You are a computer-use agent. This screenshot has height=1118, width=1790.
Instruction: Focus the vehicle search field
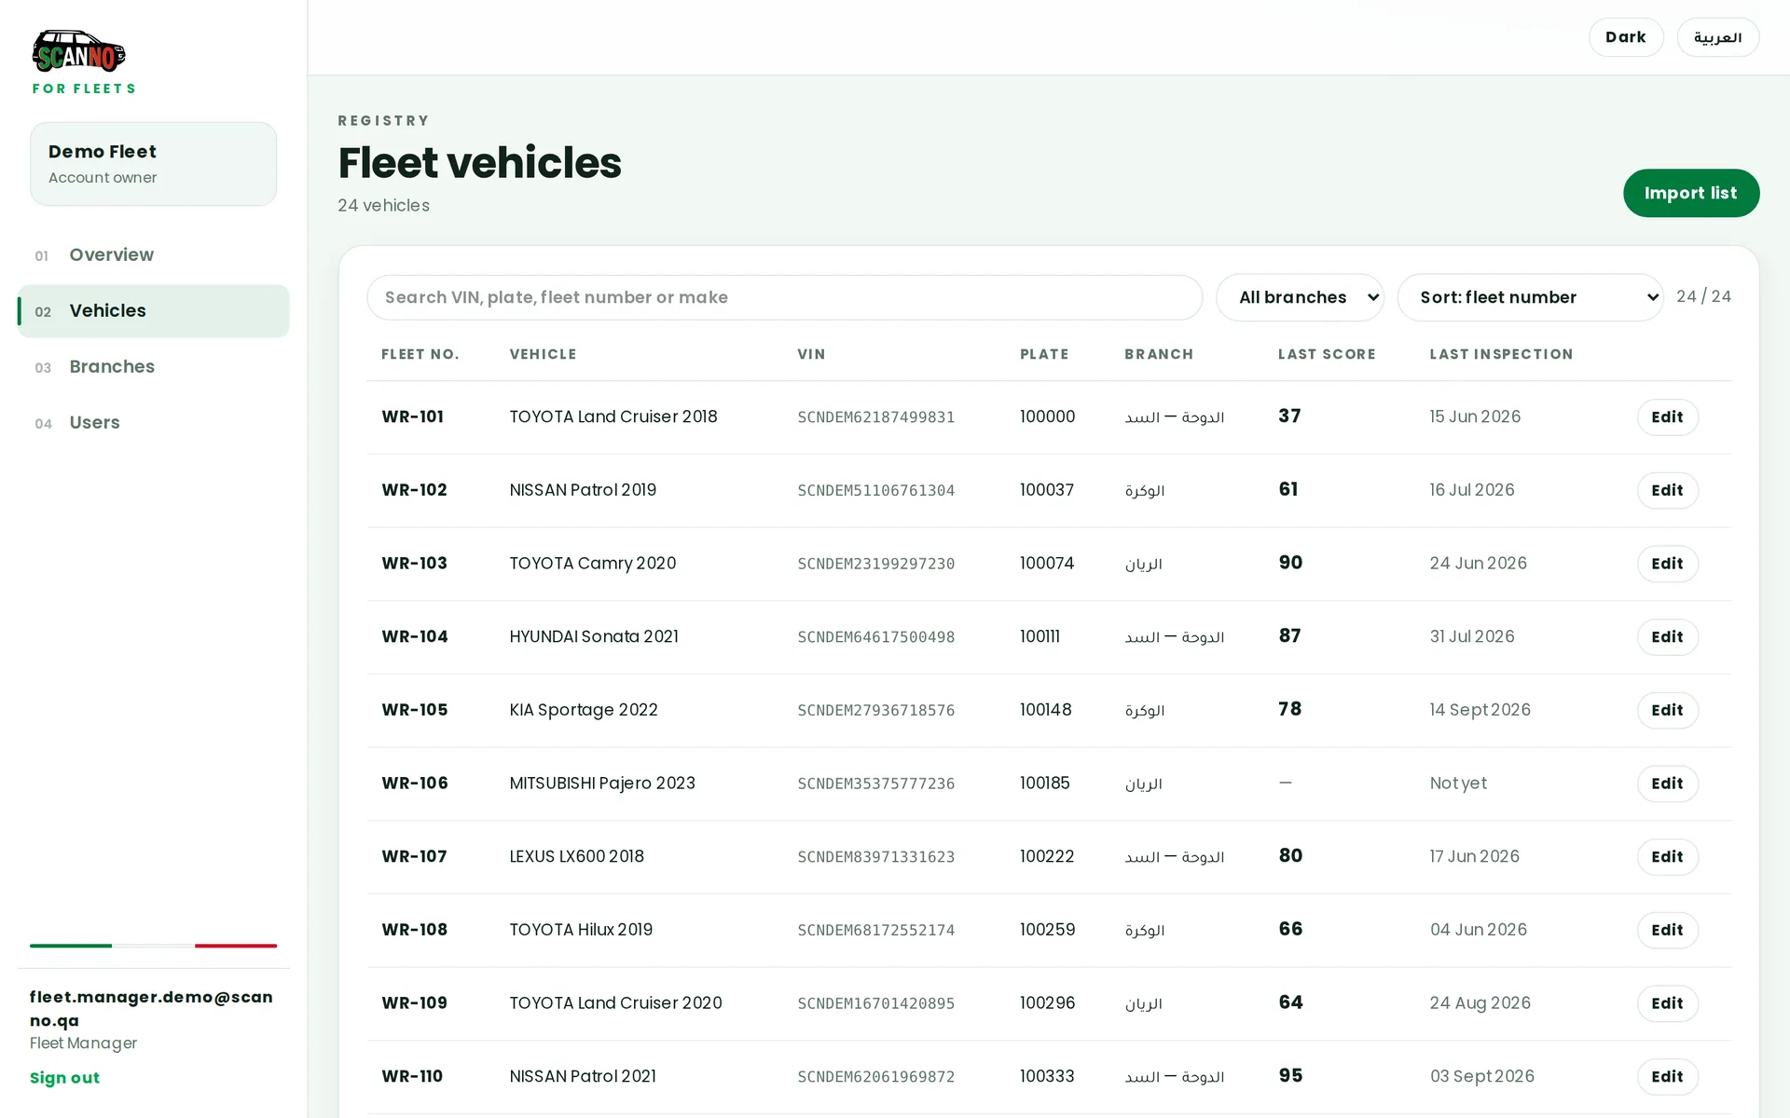[x=784, y=297]
